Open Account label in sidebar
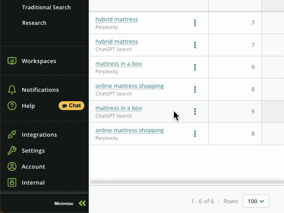284x213 pixels. (33, 167)
